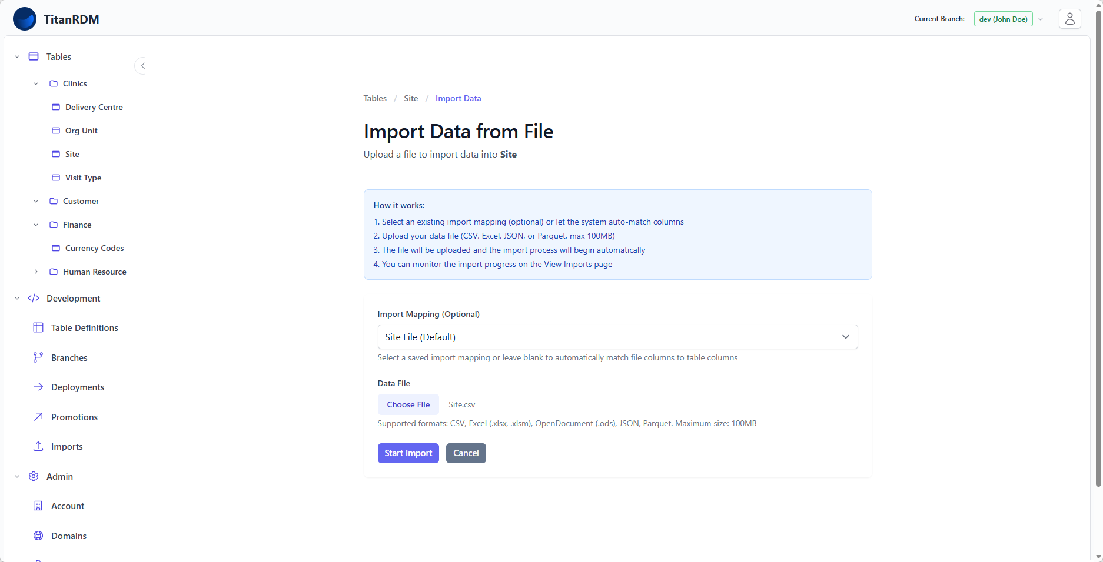The height and width of the screenshot is (562, 1103).
Task: Go to Promotions page
Action: (74, 417)
